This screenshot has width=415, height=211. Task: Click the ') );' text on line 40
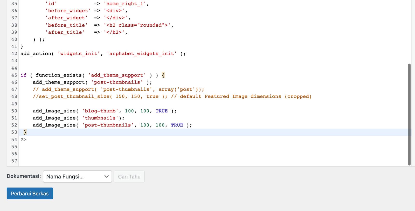coord(39,39)
